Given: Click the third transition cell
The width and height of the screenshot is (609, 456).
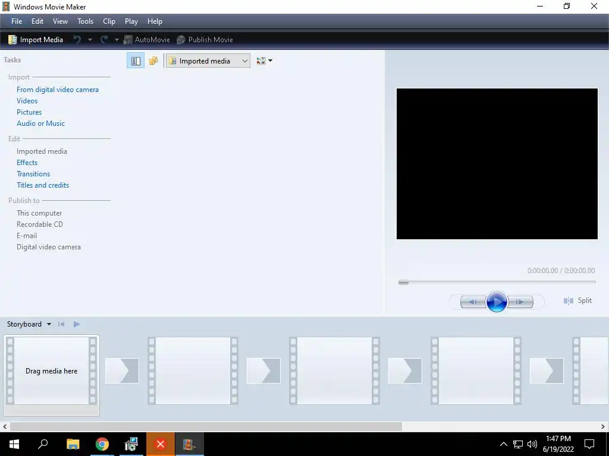Looking at the screenshot, I should click(404, 370).
